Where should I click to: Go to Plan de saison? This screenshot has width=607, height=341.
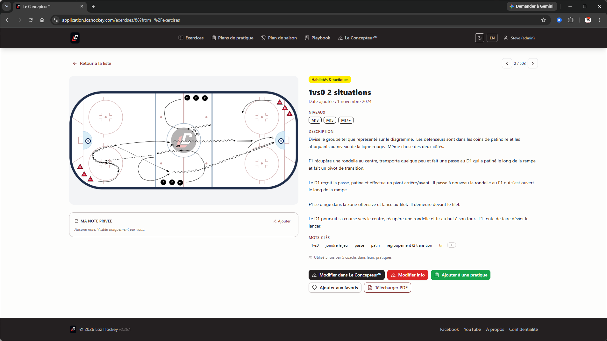click(279, 38)
